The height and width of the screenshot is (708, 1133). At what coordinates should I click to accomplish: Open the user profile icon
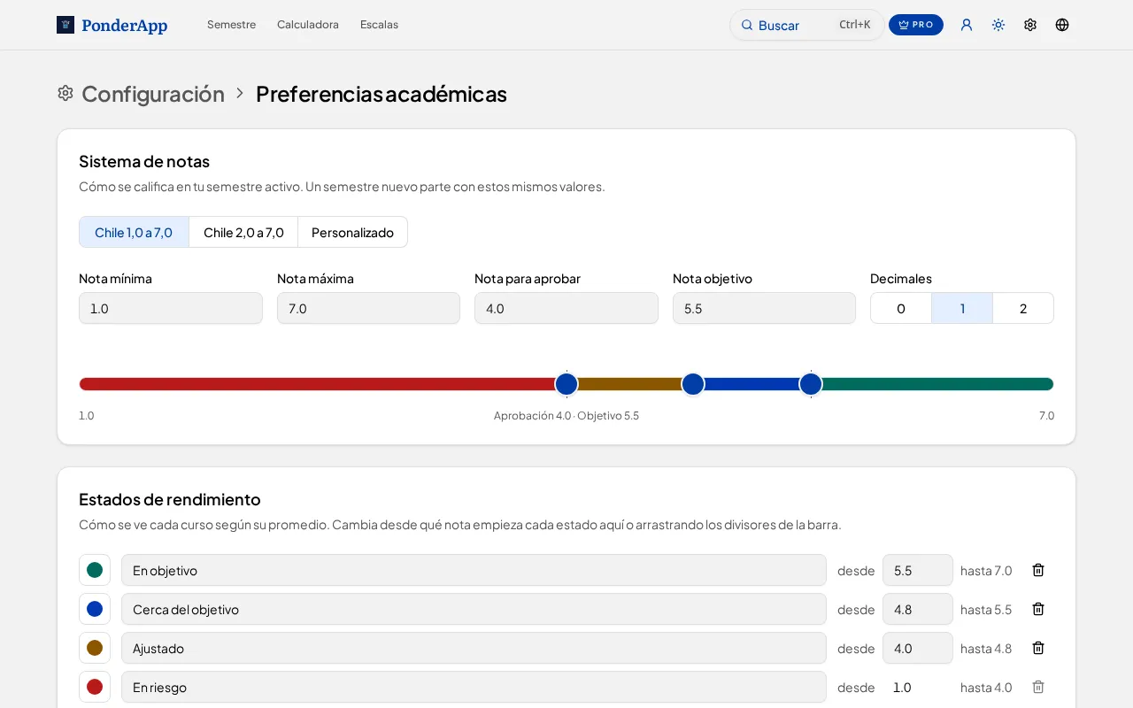pyautogui.click(x=967, y=25)
